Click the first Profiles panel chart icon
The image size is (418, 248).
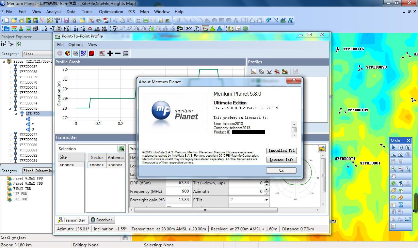tap(253, 71)
